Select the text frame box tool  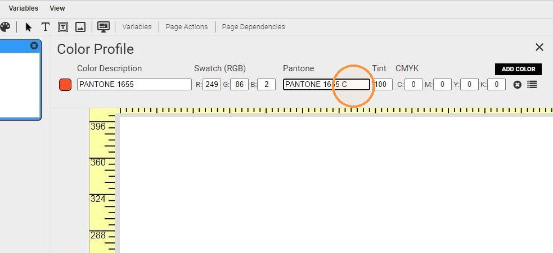(x=63, y=27)
